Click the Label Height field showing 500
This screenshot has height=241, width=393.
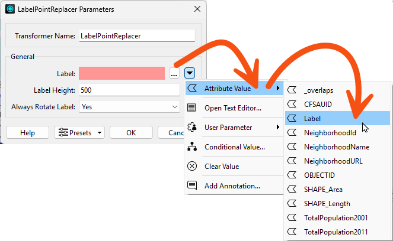pyautogui.click(x=129, y=90)
